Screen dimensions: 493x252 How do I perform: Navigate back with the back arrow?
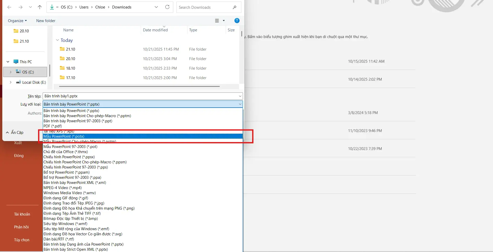coord(9,7)
